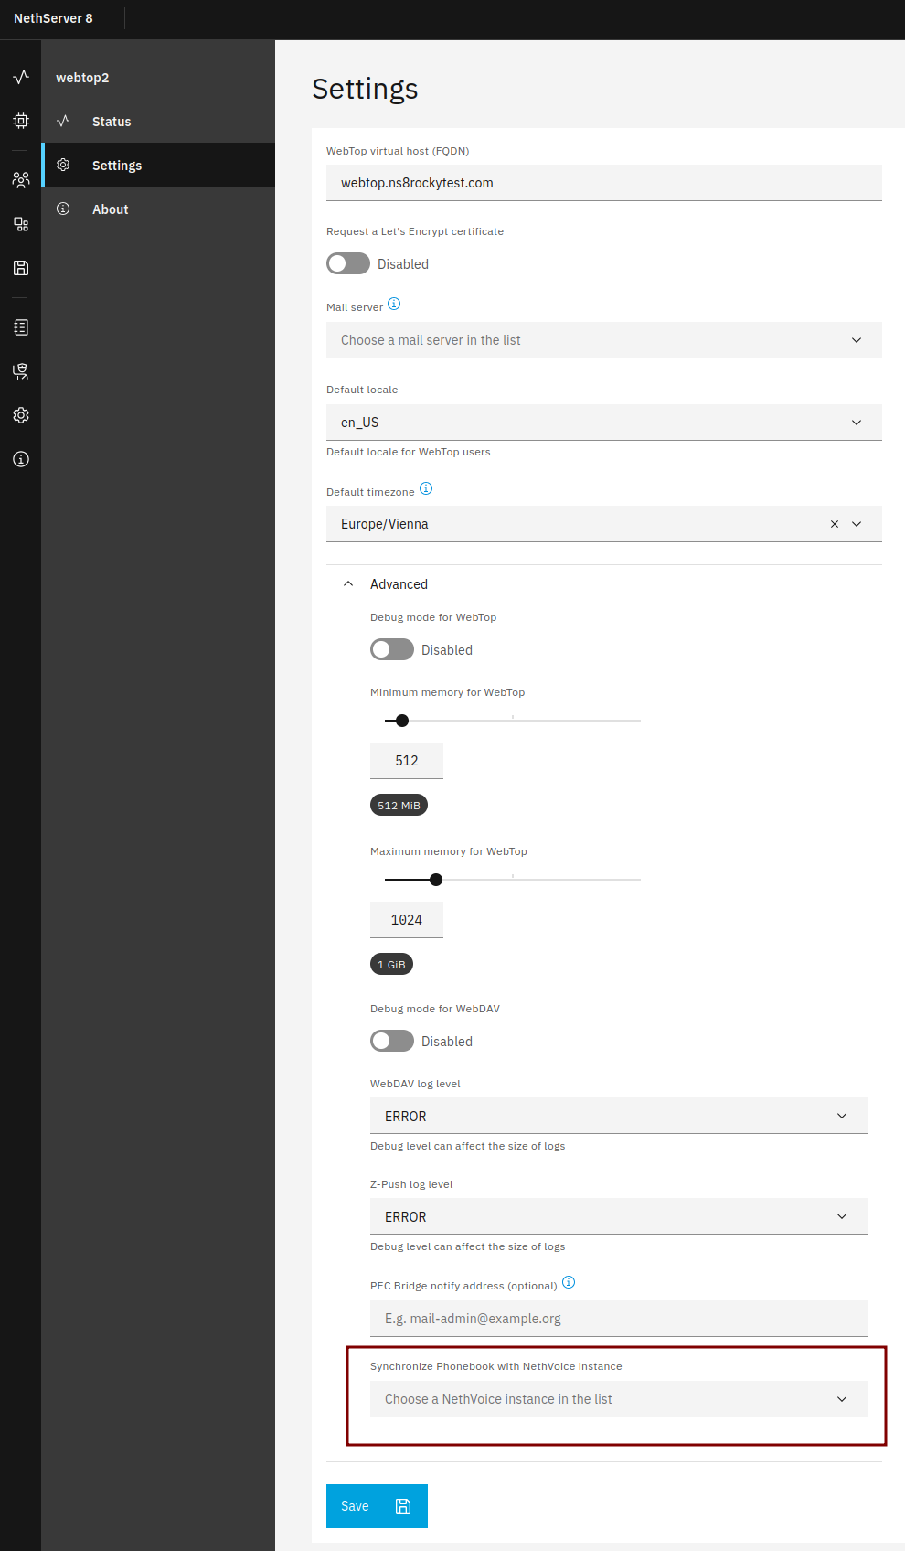Clear the Europe/Vienna timezone selection
Image resolution: width=905 pixels, height=1551 pixels.
[x=835, y=524]
